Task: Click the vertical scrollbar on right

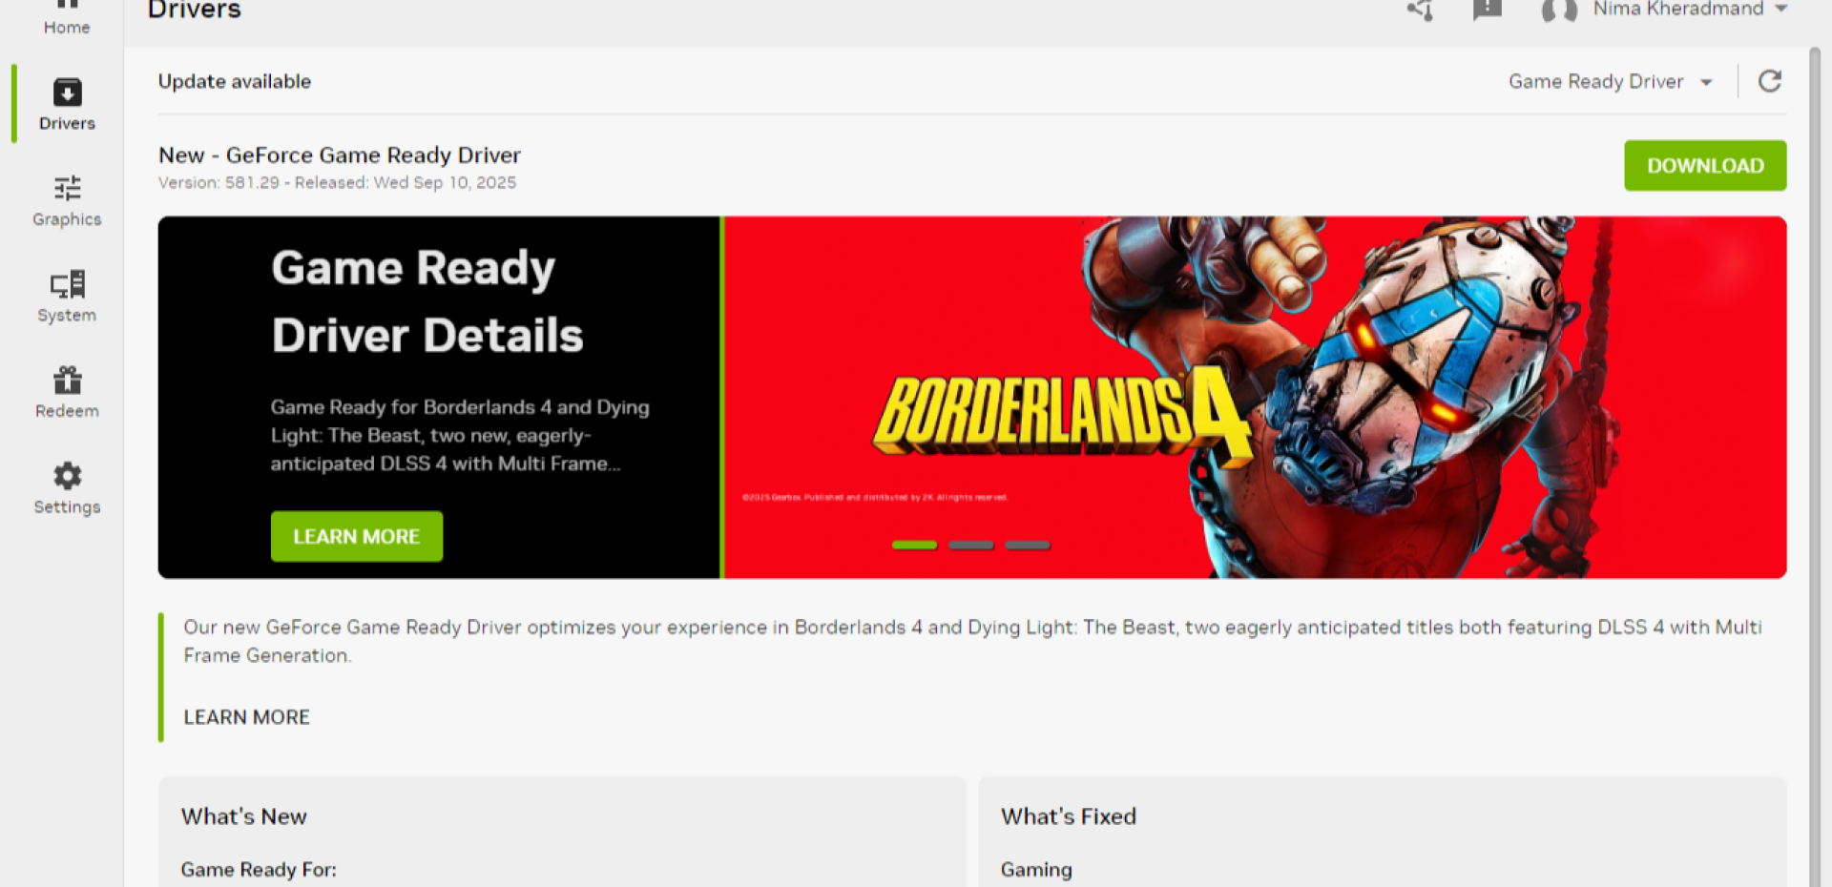Action: click(1815, 467)
